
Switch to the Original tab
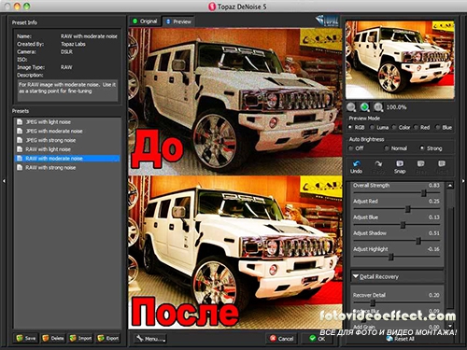click(145, 21)
